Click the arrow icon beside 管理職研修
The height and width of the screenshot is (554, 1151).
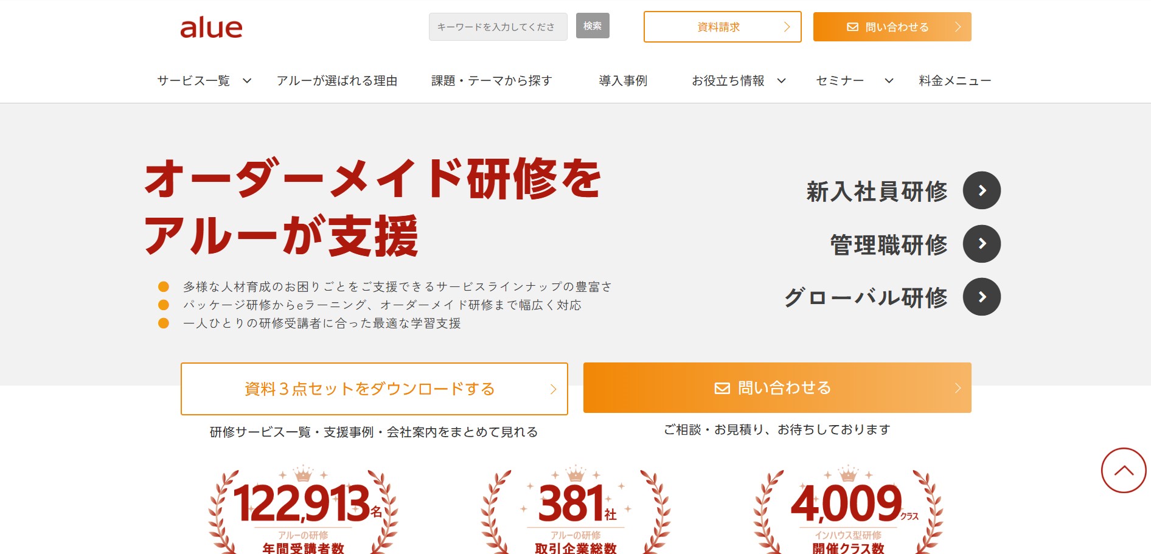(981, 244)
